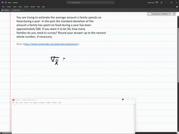Click the plus new cell button in Mathematica notebook
Viewport: 179px width, 134px height.
pos(15,105)
